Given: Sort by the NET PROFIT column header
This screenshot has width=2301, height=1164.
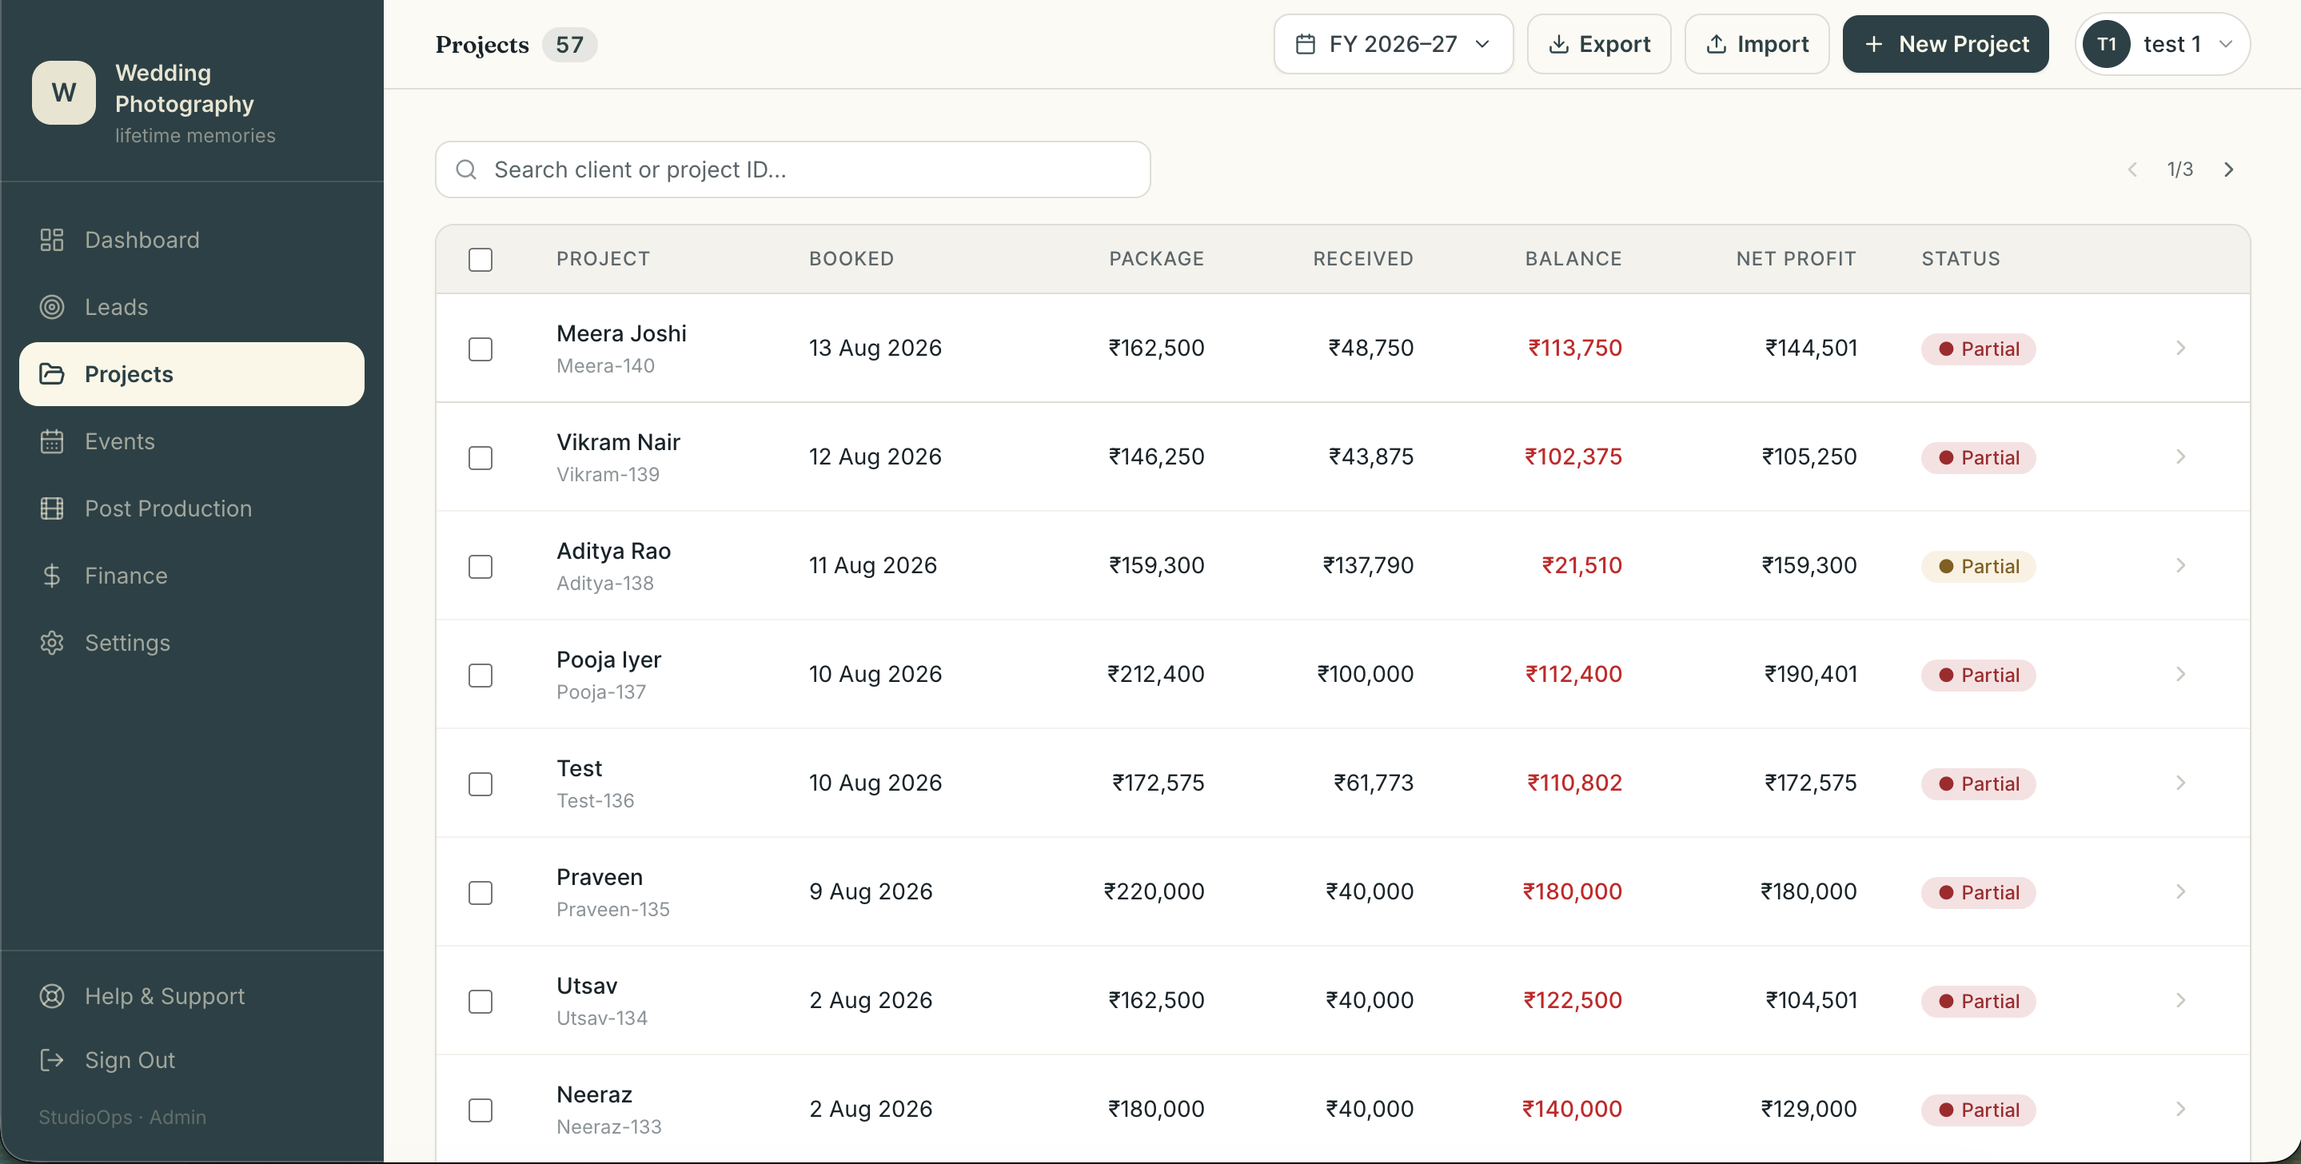Looking at the screenshot, I should coord(1796,258).
